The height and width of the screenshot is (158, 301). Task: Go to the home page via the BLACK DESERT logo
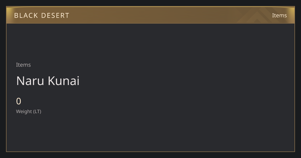click(42, 15)
